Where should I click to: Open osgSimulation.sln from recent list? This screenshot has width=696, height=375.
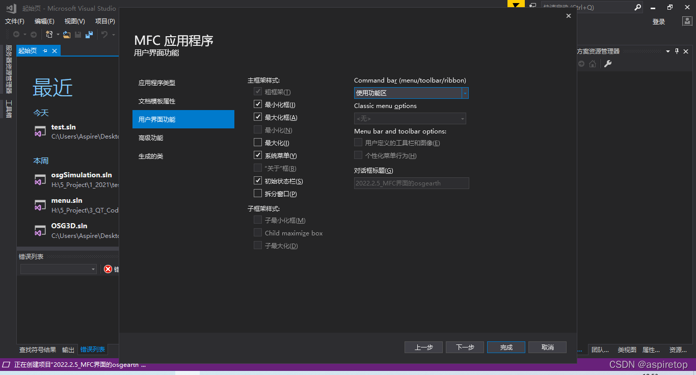click(x=76, y=179)
